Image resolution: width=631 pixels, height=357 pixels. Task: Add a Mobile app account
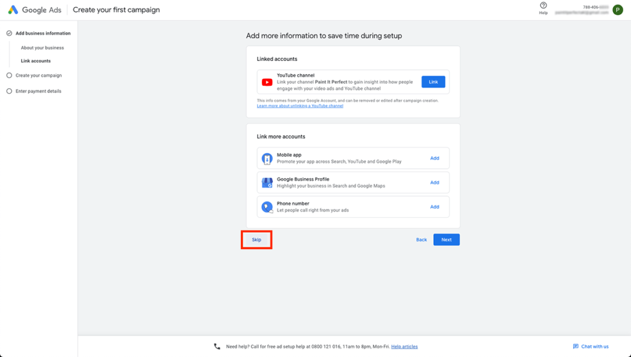(x=434, y=158)
